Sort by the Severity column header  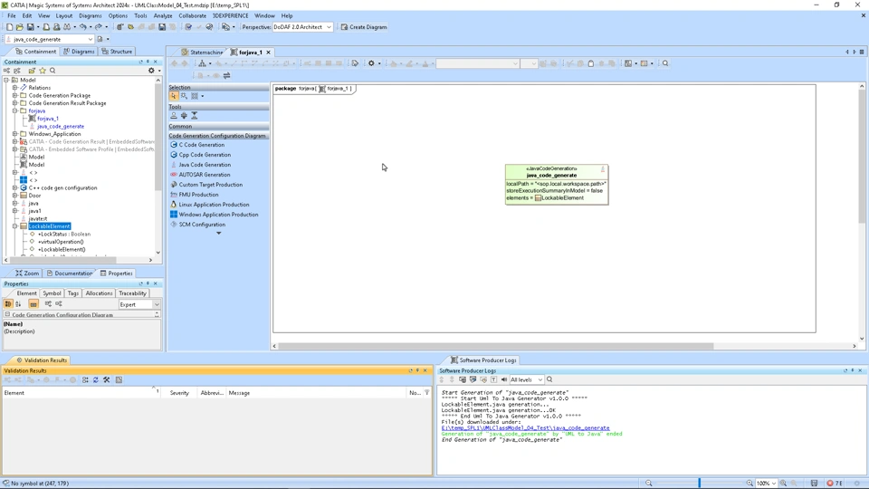[179, 393]
